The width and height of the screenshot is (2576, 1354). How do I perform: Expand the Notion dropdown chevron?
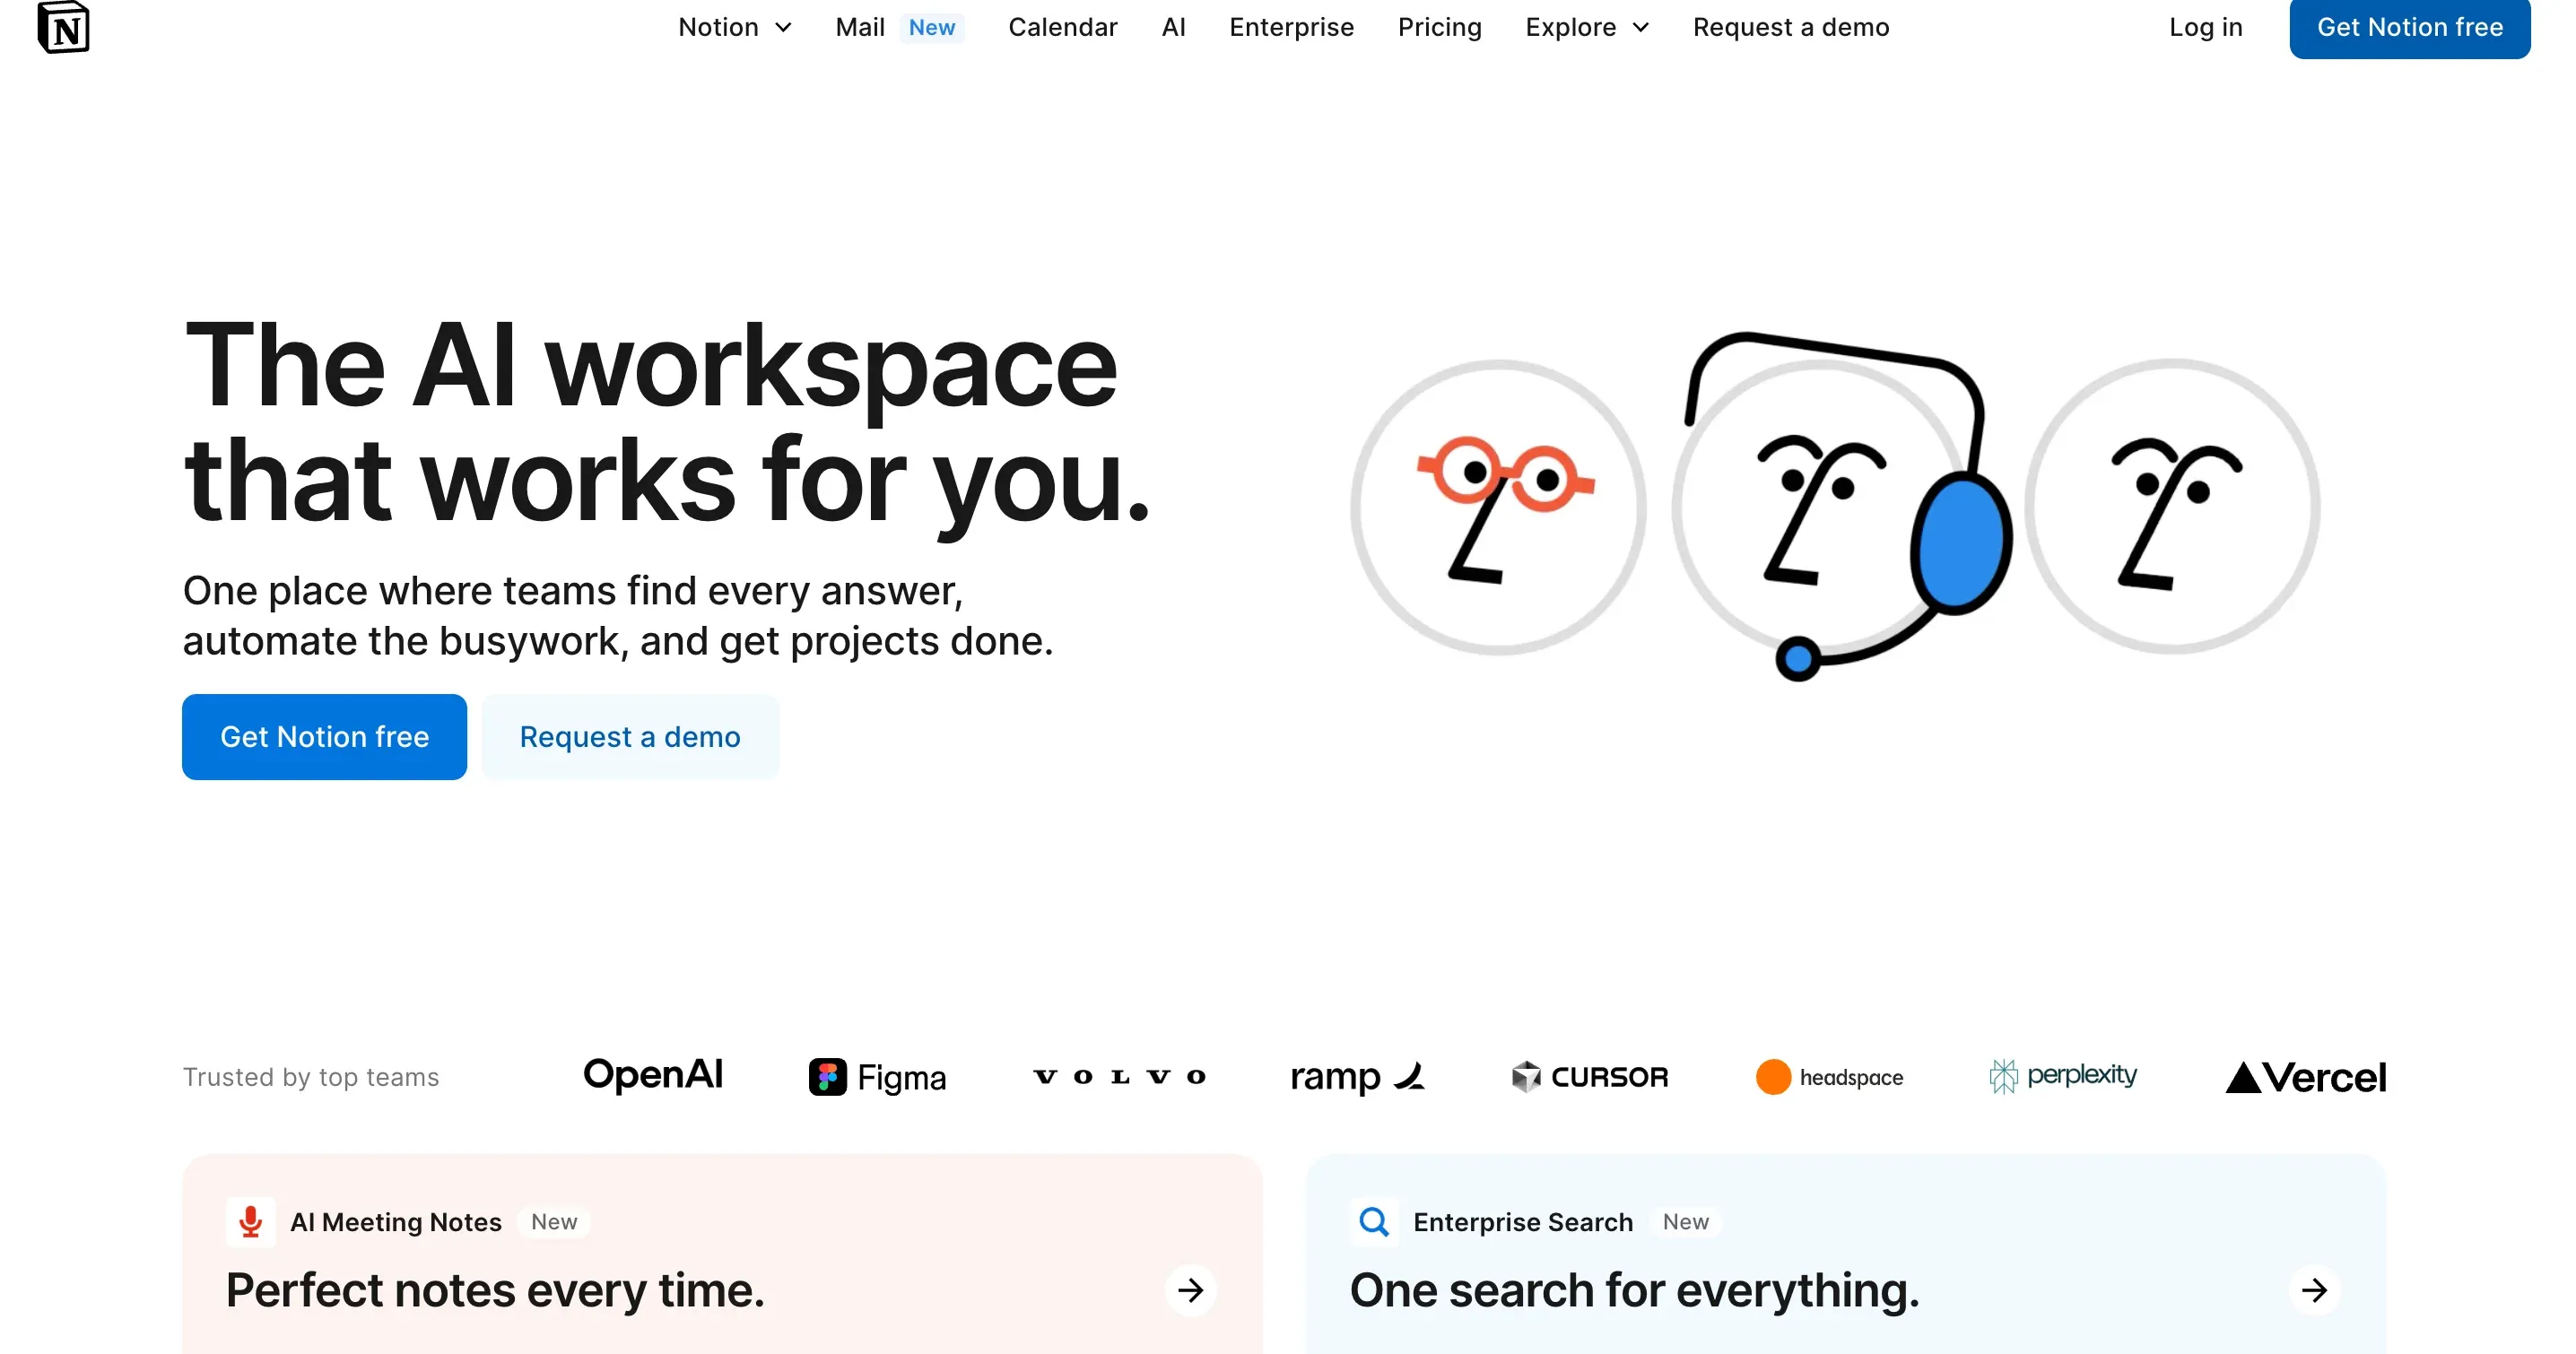(784, 28)
